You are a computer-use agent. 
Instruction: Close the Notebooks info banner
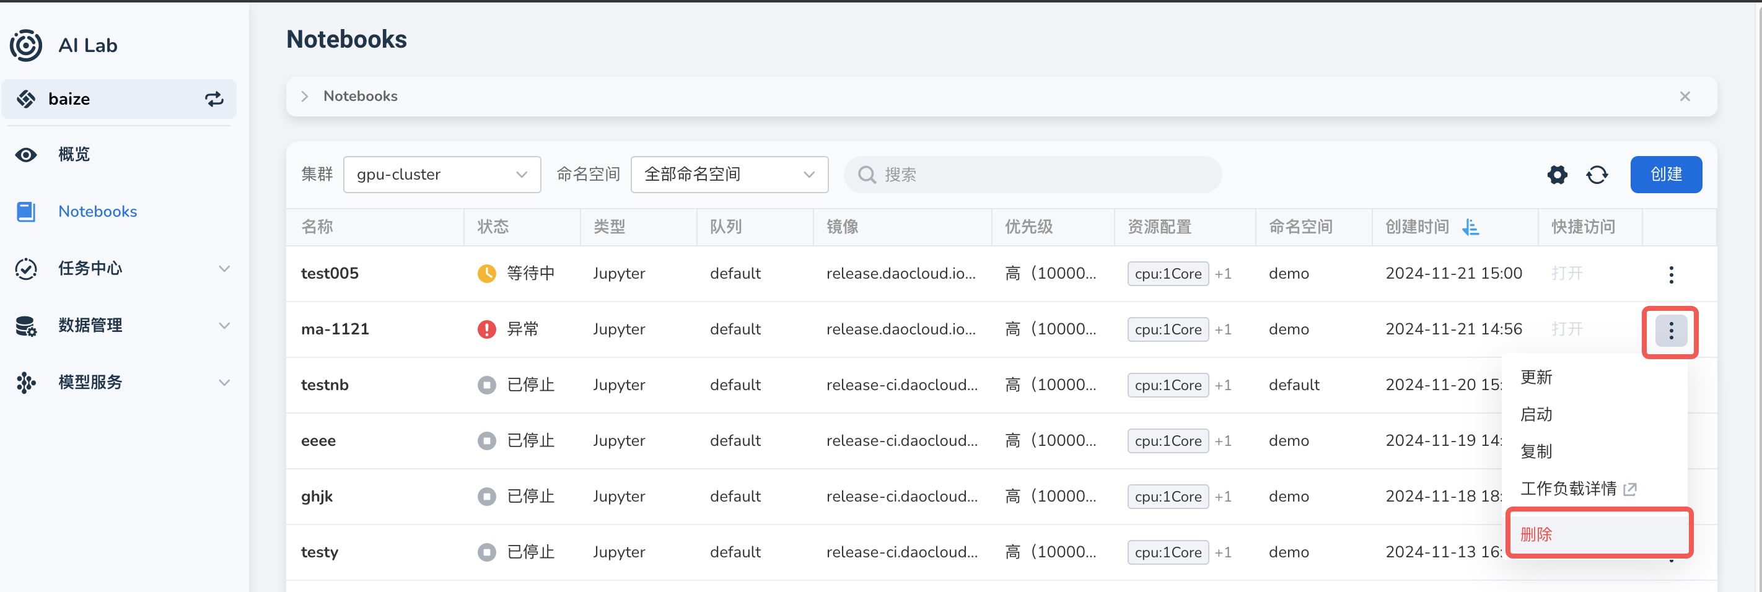tap(1685, 97)
